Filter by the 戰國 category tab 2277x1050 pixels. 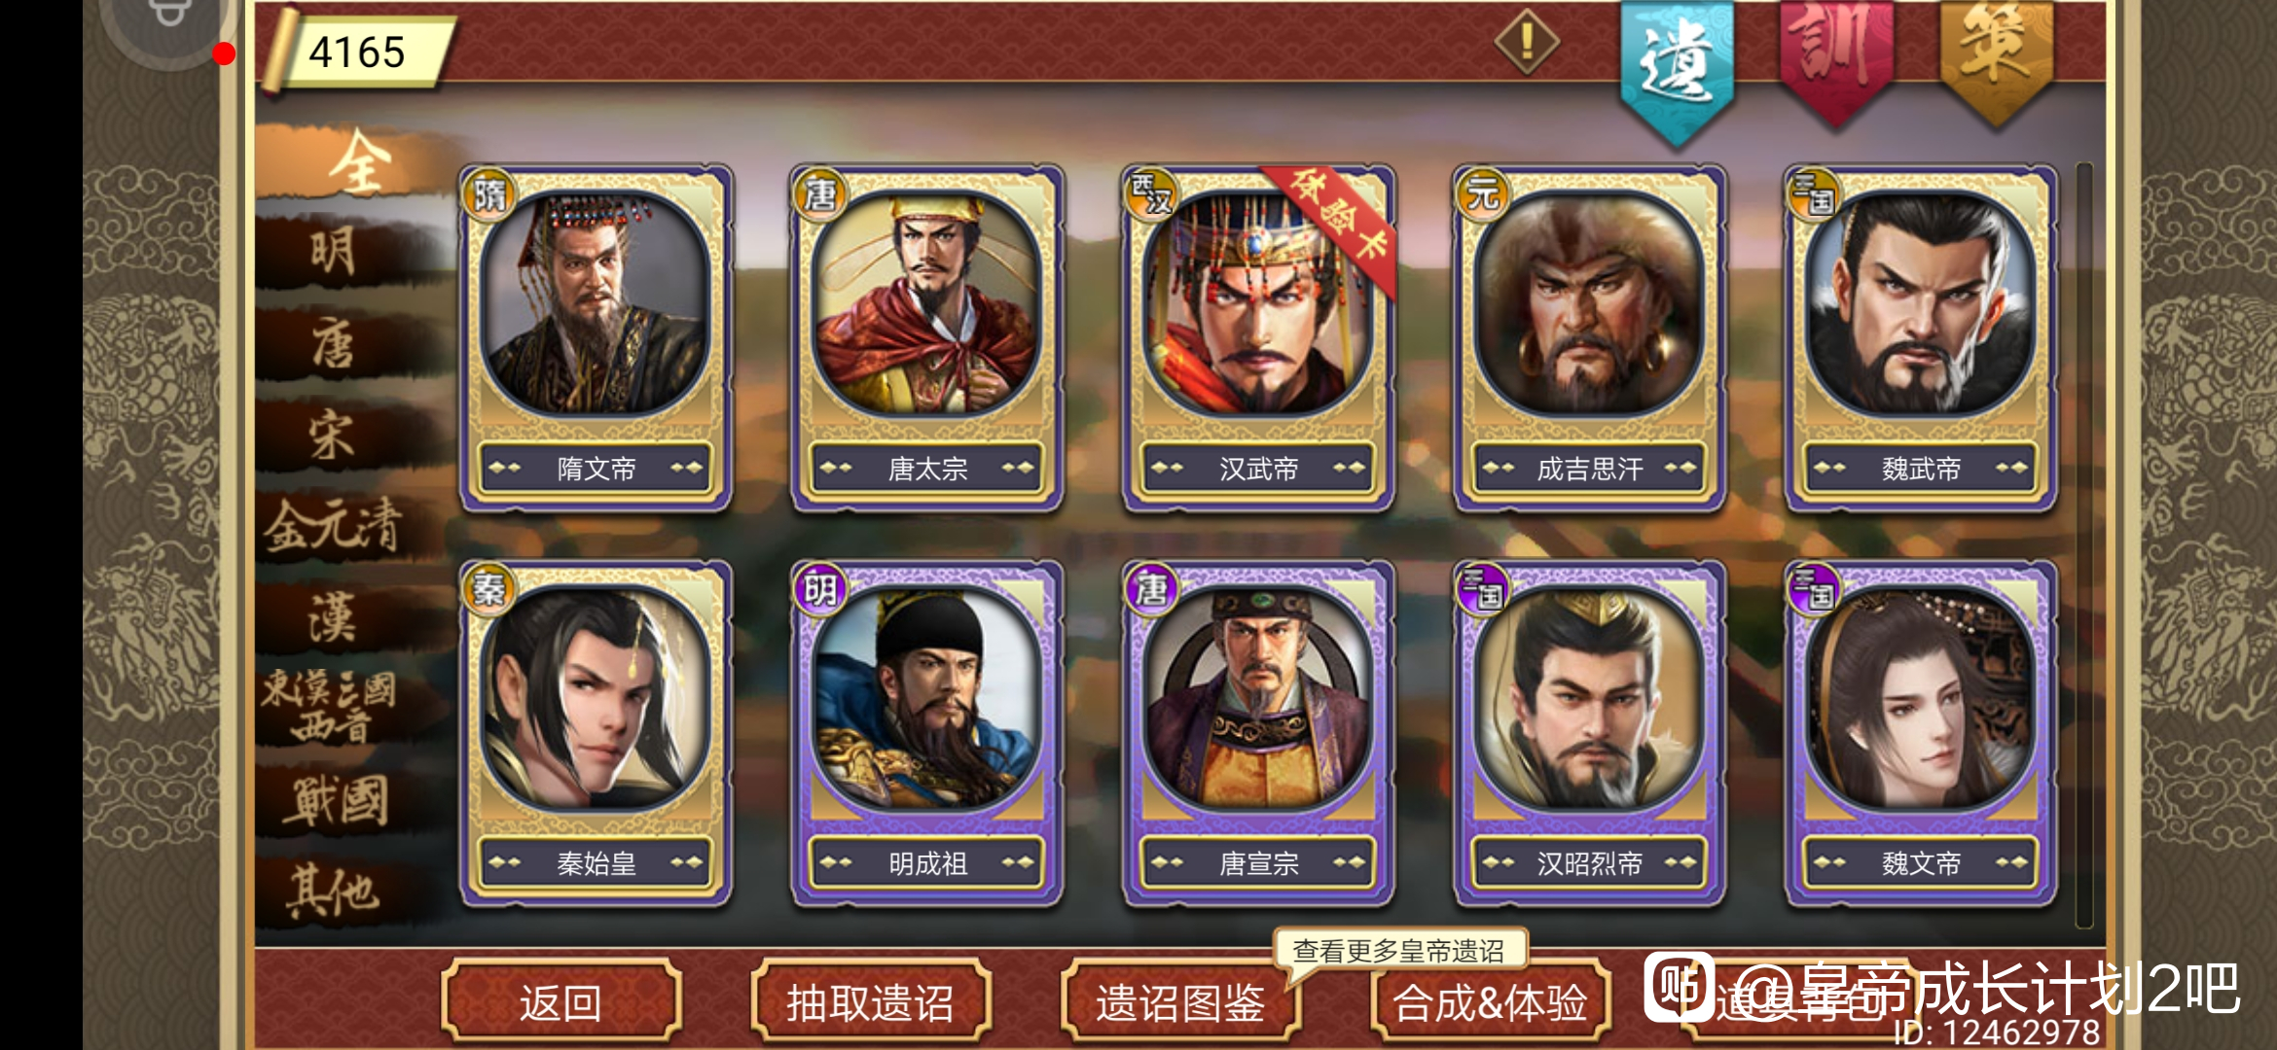click(x=334, y=801)
